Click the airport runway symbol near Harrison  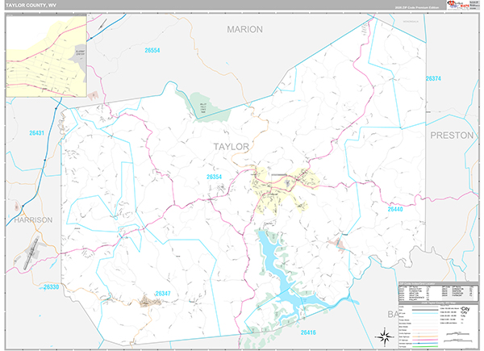click(x=31, y=253)
